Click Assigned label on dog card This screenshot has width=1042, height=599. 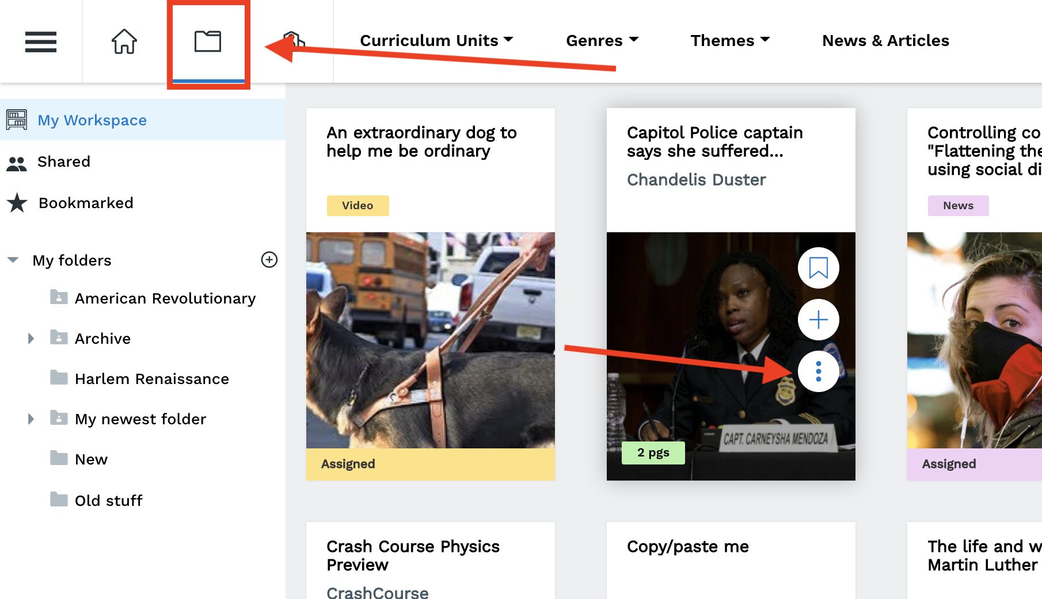tap(348, 464)
